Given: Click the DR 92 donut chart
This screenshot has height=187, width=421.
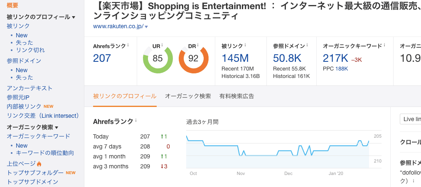Looking at the screenshot, I should click(193, 59).
